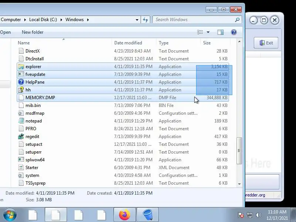The width and height of the screenshot is (296, 222).
Task: Open the address bar history dropdown
Action: (x=137, y=20)
